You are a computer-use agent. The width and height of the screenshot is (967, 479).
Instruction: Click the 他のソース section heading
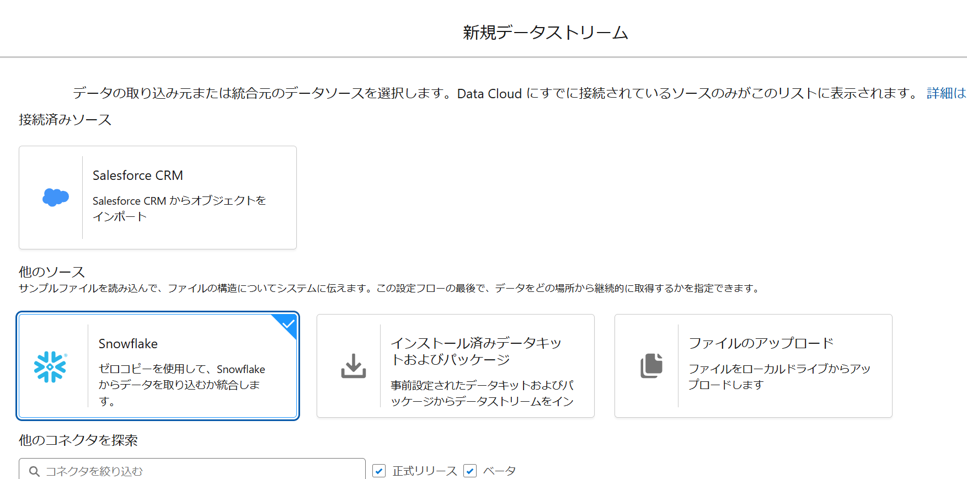pyautogui.click(x=52, y=272)
